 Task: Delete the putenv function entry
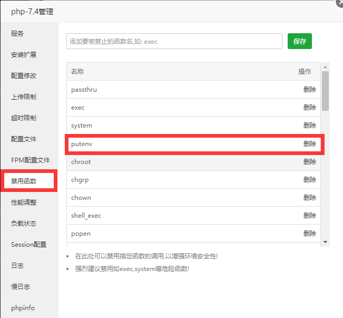[309, 144]
